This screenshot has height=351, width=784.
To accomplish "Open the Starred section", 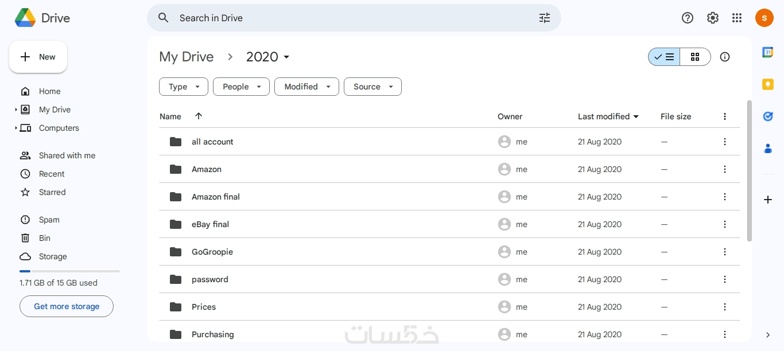I will [52, 192].
